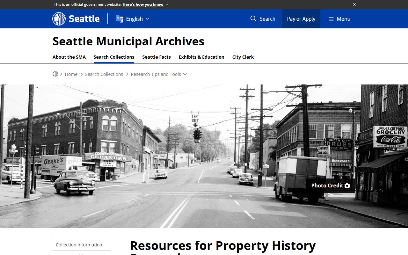Image resolution: width=408 pixels, height=255 pixels.
Task: Click the Search label in header
Action: 267,19
